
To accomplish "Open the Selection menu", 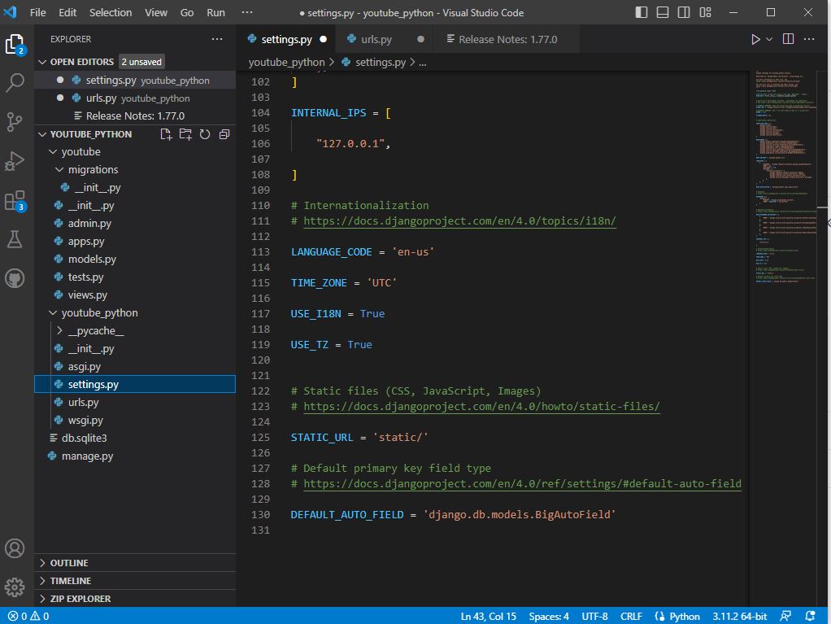I will pyautogui.click(x=111, y=12).
